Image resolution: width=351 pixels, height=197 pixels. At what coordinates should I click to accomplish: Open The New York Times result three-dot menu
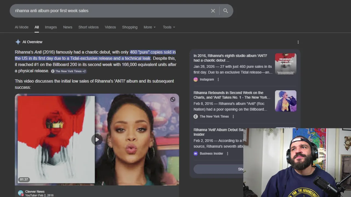pyautogui.click(x=233, y=116)
